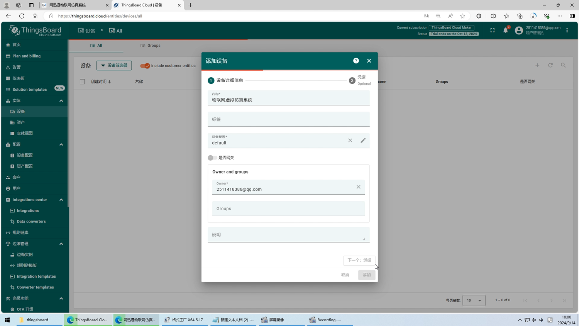This screenshot has height=326, width=579.
Task: Click the 标签 input field
Action: coord(288,120)
